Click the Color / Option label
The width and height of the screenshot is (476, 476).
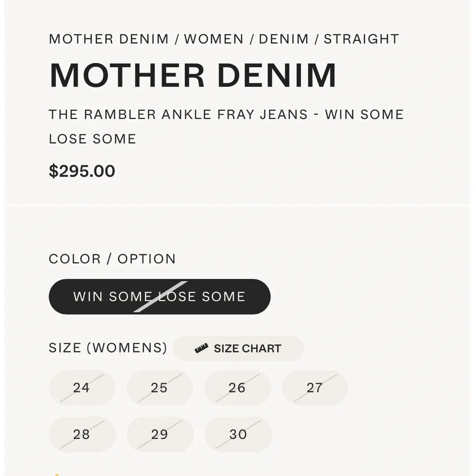[x=112, y=259]
